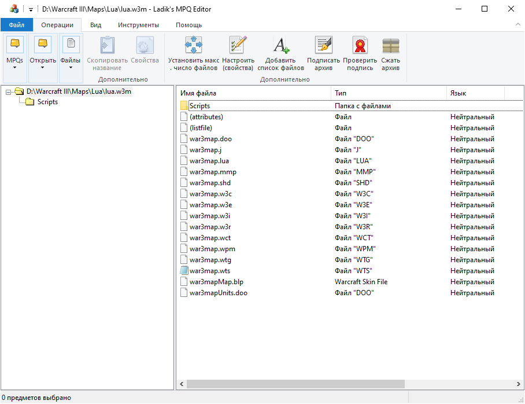Switch to the Помощь tab
Viewport: 525px width, 404px height.
click(x=189, y=25)
